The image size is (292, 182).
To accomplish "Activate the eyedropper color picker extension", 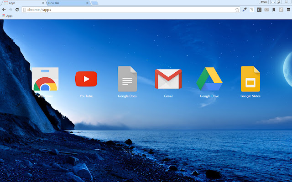I will [245, 10].
